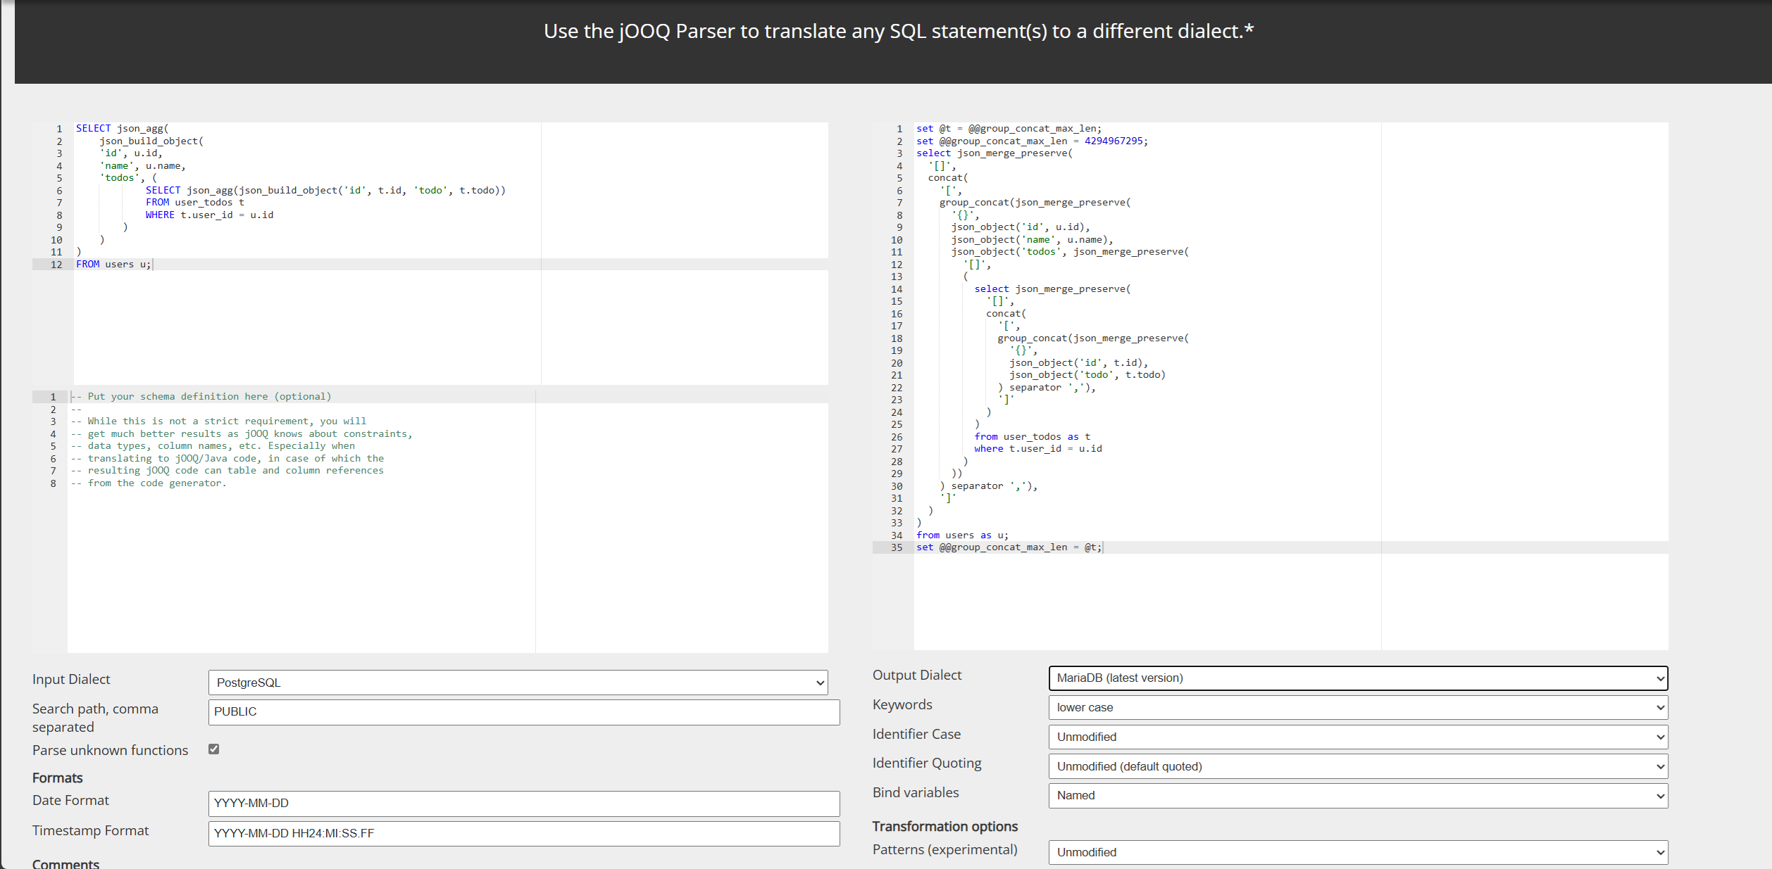Viewport: 1772px width, 869px height.
Task: Click 'FROM user_todos t' in the input editor
Action: point(195,203)
